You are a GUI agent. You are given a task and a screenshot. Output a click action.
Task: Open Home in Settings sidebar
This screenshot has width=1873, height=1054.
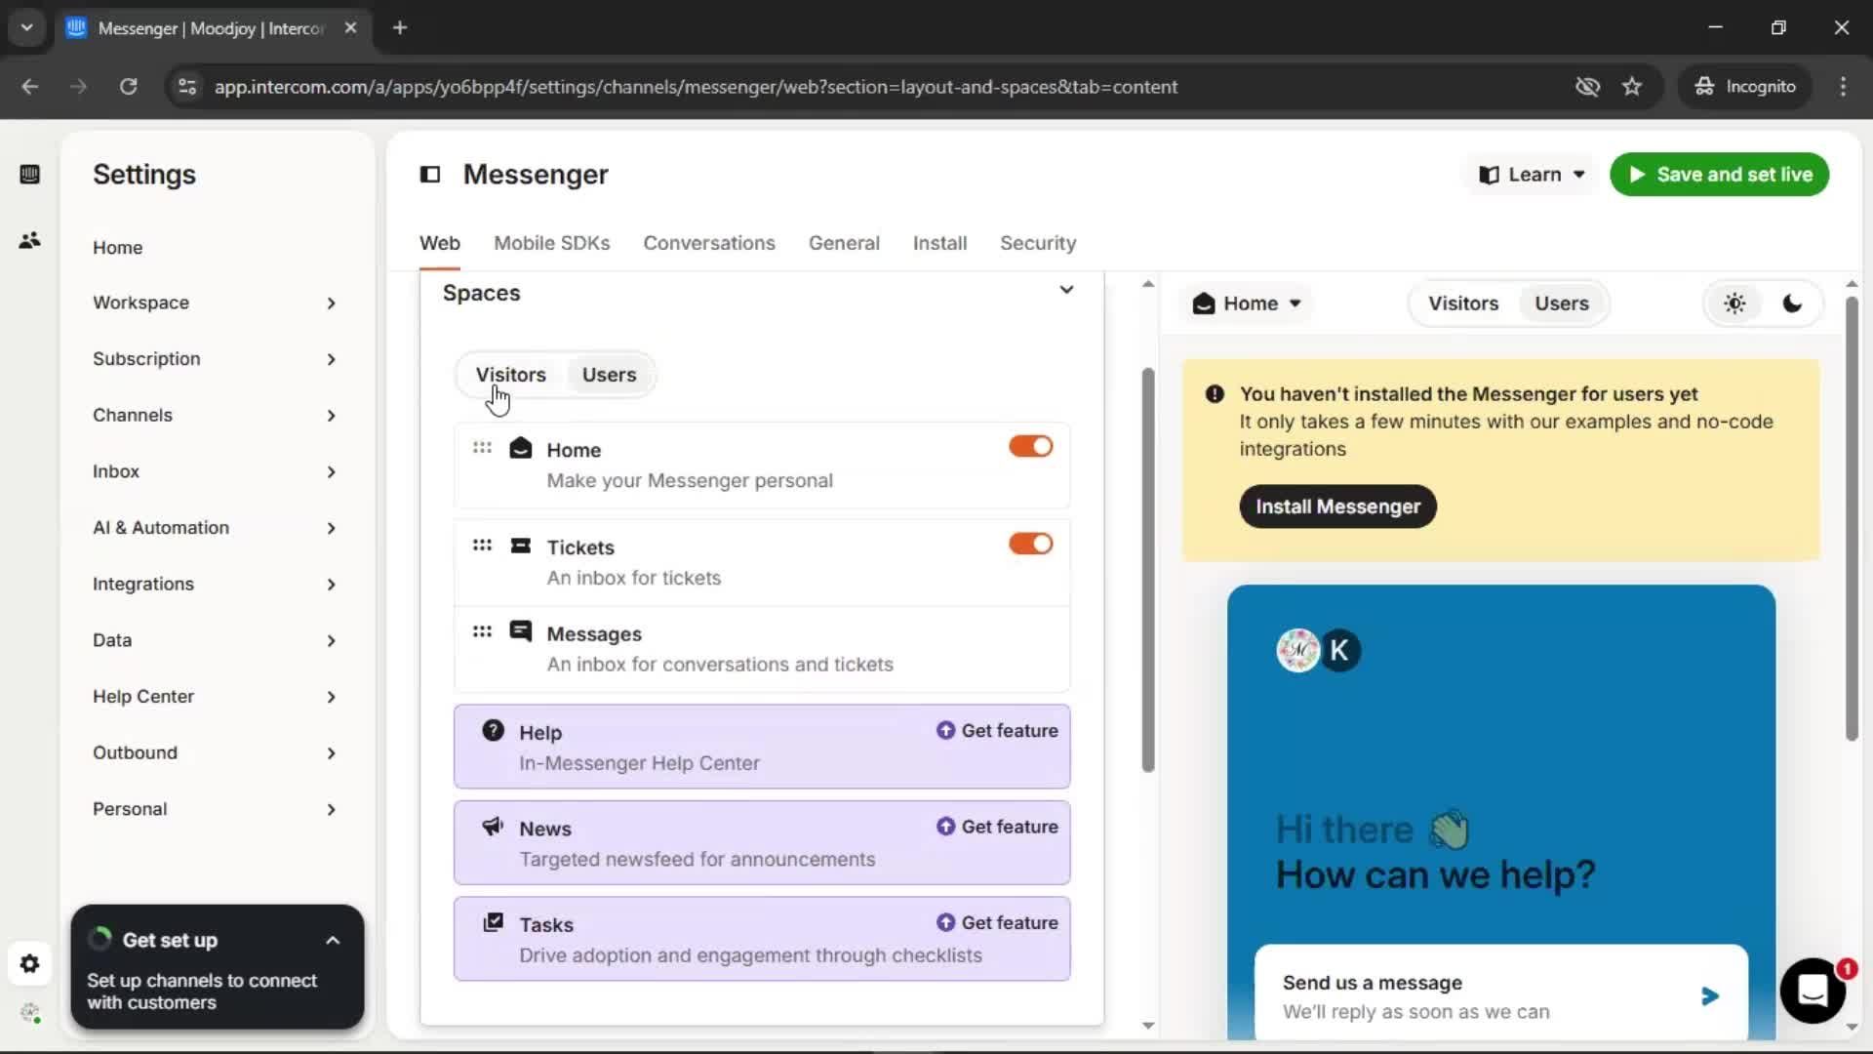tap(118, 248)
